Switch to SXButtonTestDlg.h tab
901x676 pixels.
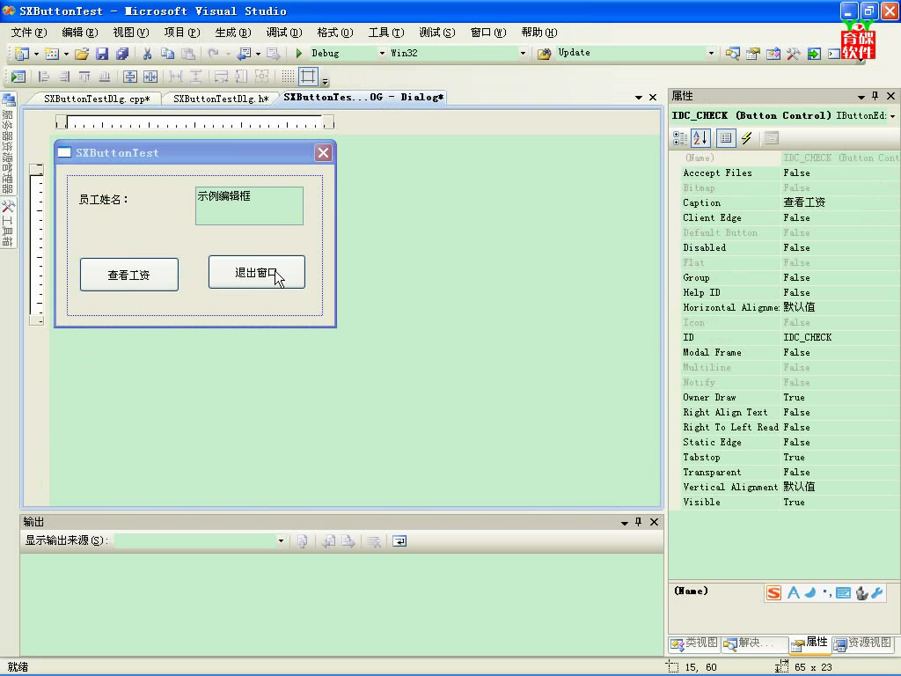click(221, 99)
